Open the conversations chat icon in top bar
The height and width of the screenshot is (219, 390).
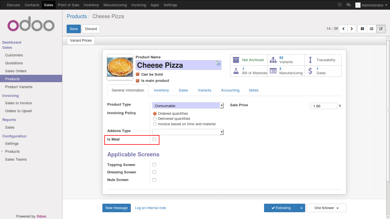click(x=349, y=5)
